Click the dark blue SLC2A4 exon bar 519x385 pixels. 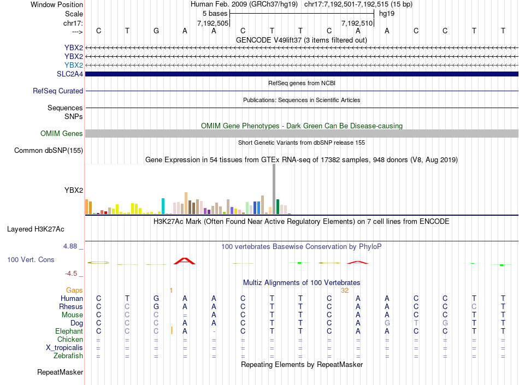[x=302, y=74]
